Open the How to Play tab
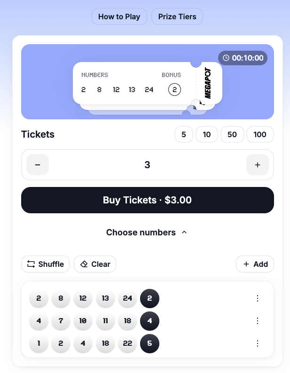 click(x=119, y=17)
